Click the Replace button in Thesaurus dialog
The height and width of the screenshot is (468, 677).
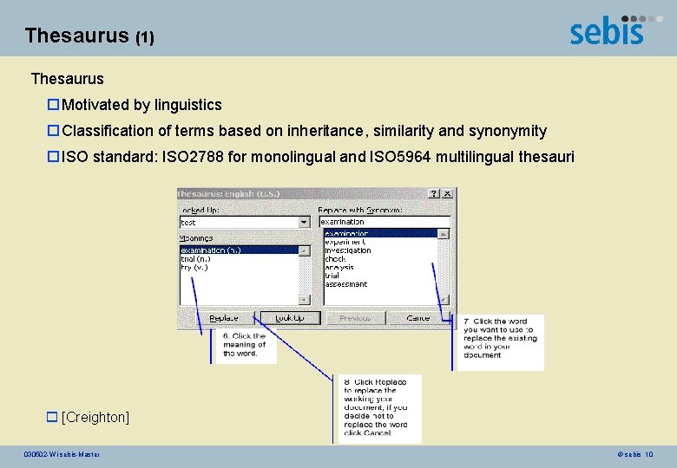(225, 318)
